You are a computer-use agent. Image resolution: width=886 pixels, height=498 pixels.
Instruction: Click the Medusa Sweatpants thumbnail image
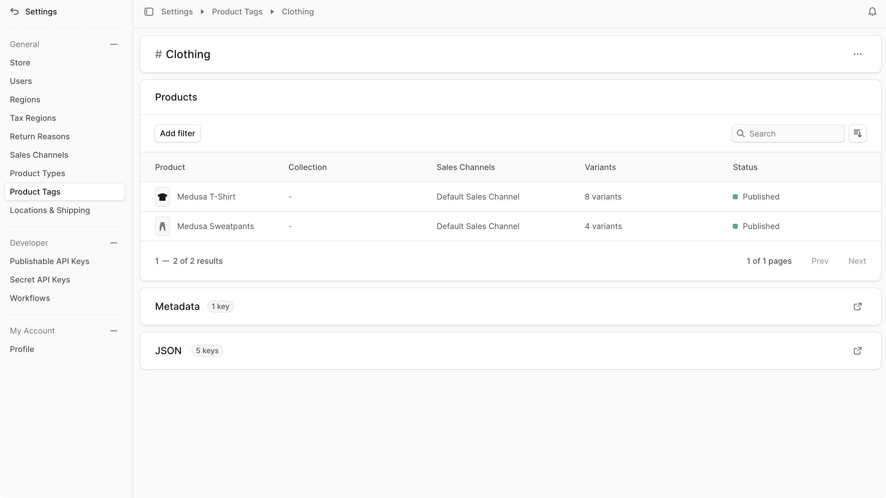tap(162, 226)
